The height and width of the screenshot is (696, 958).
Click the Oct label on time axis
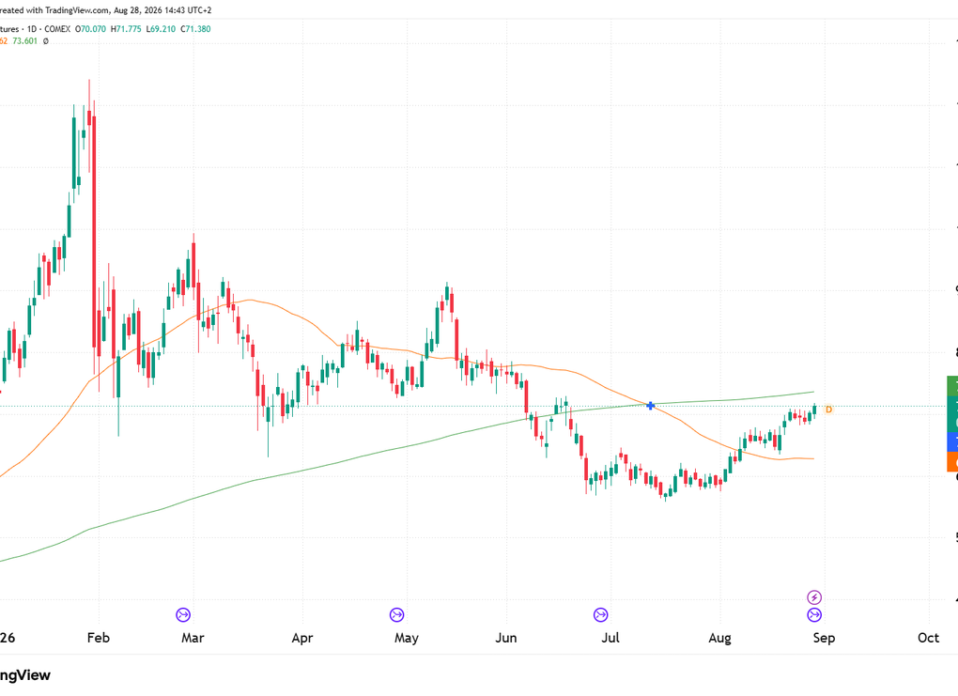(x=928, y=638)
